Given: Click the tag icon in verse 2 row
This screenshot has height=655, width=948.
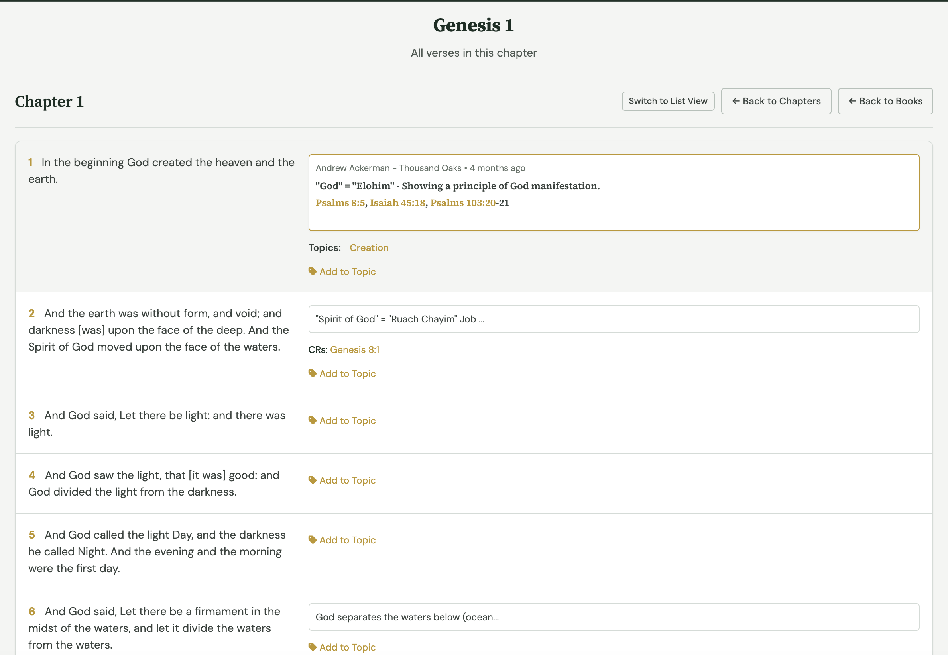Looking at the screenshot, I should (313, 373).
